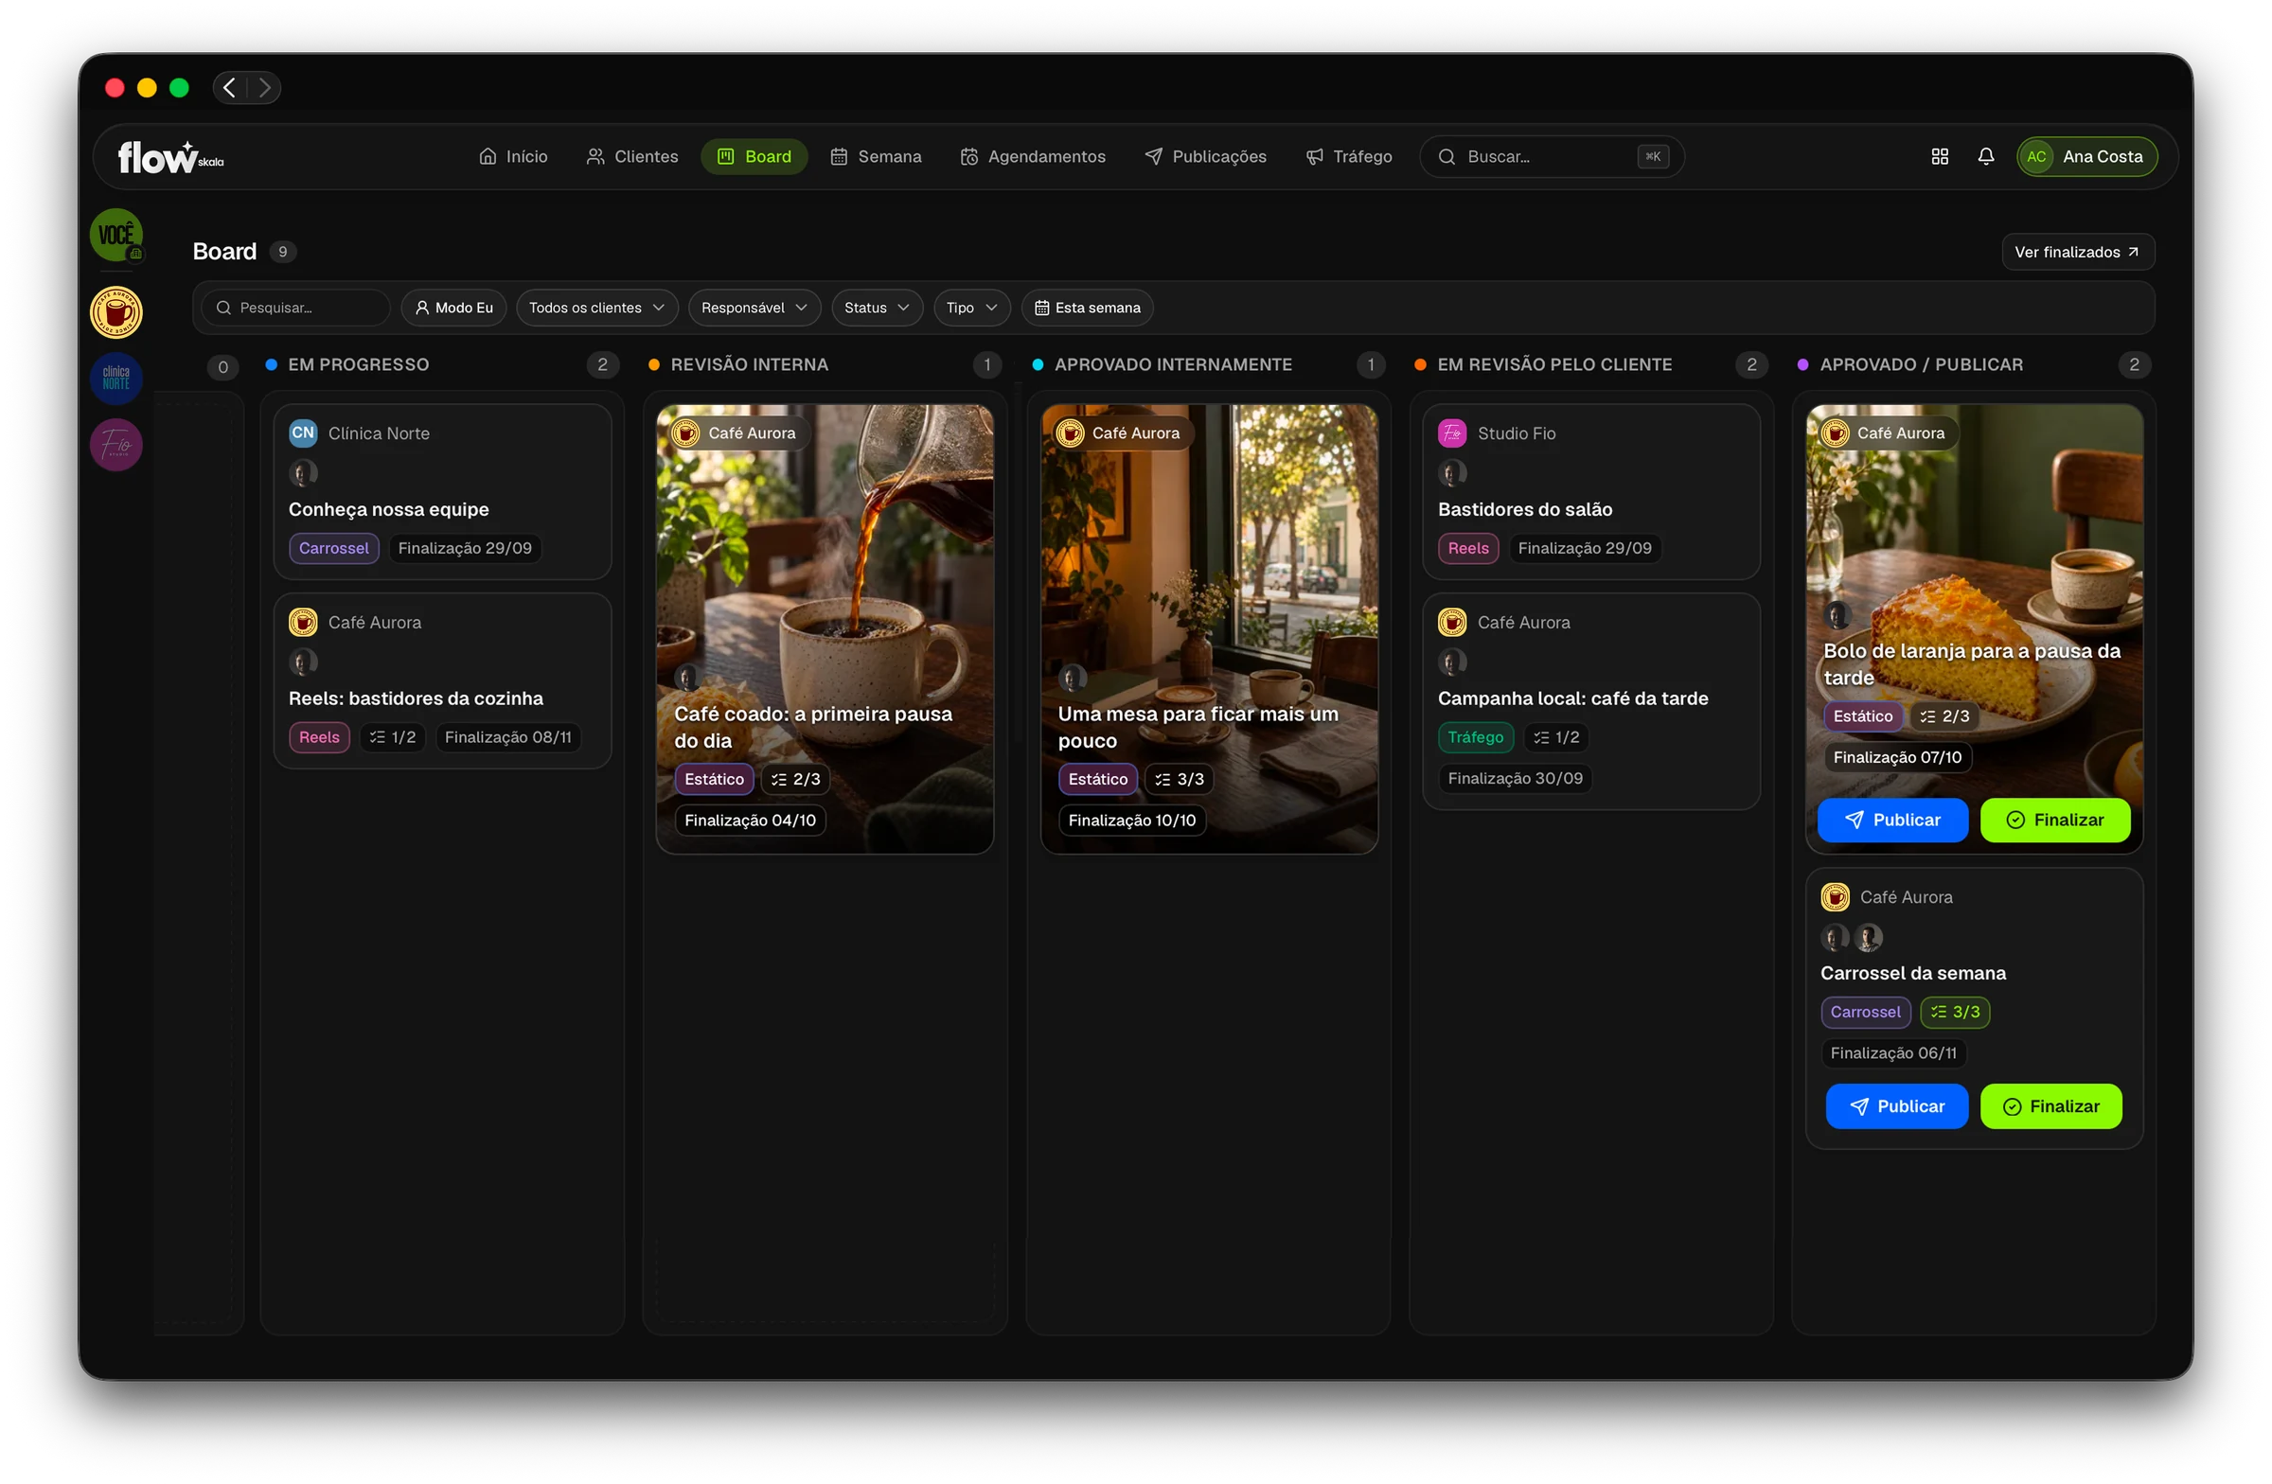The image size is (2272, 1484).
Task: Open checklist 3/3 on Carrossel da semana
Action: pos(1955,1012)
